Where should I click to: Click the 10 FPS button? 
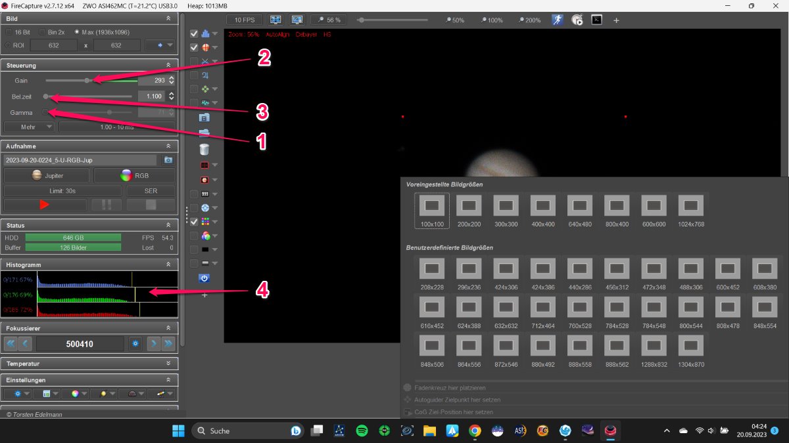click(x=244, y=20)
